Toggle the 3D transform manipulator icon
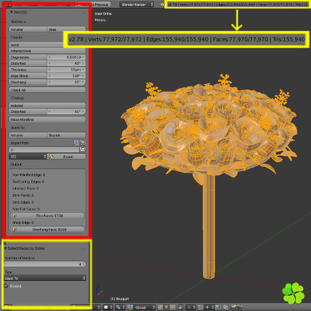Screen dimensions: 311x311 pos(130,307)
